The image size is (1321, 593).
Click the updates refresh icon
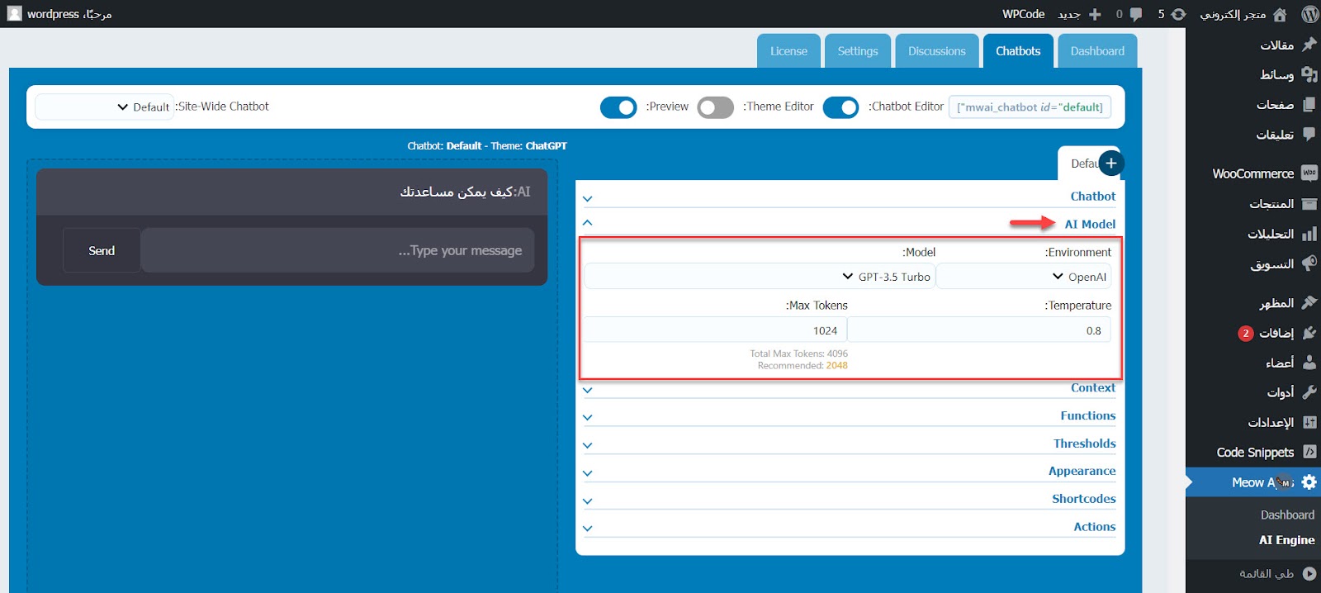tap(1178, 14)
